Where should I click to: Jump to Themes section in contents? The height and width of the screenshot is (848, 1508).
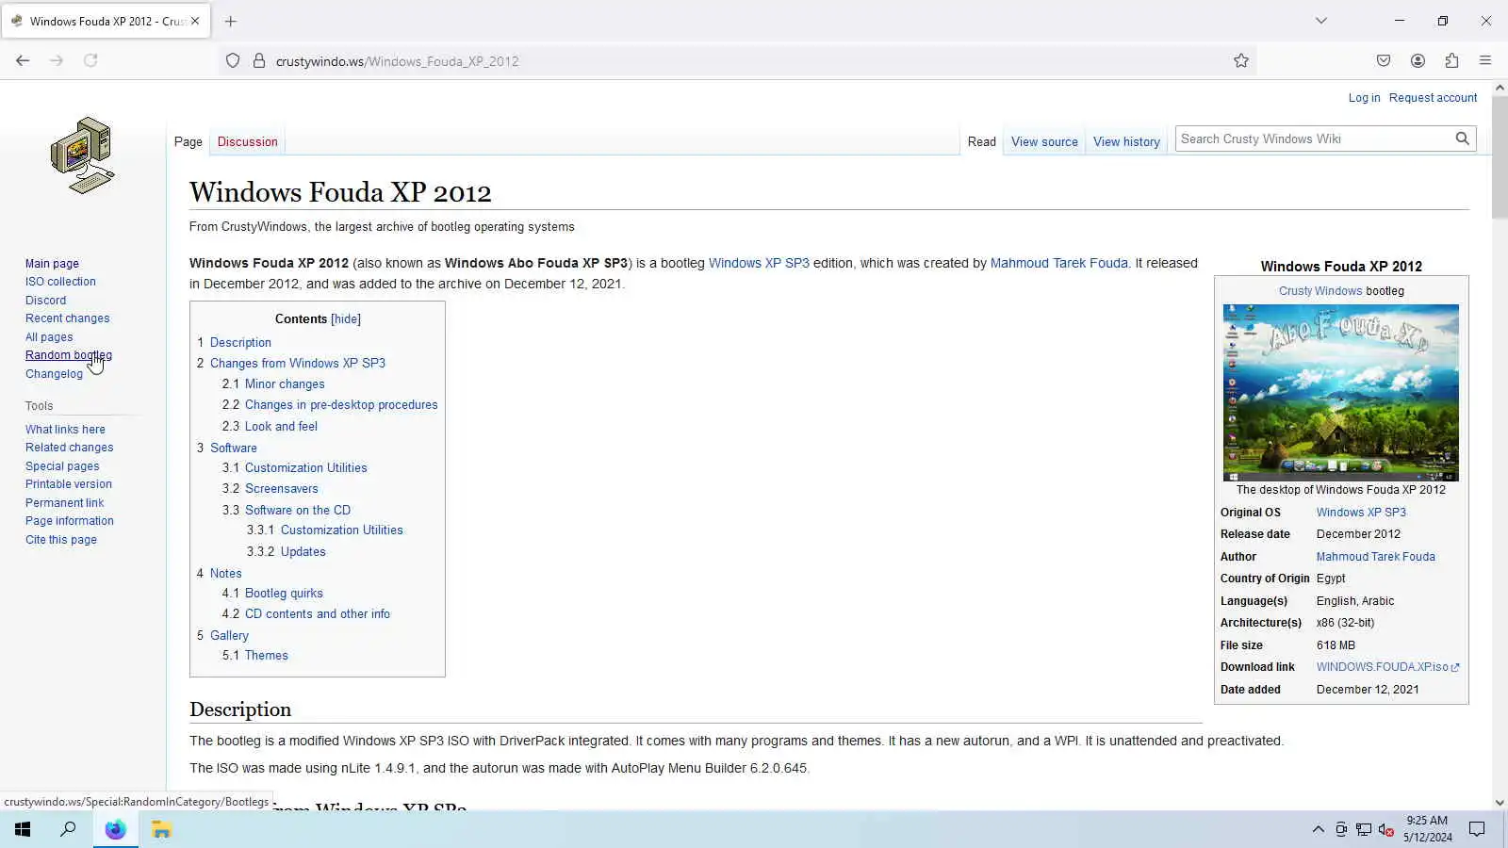[267, 656]
